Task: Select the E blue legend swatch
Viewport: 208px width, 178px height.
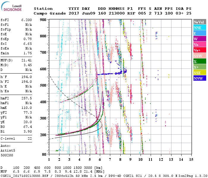Action: point(200,33)
